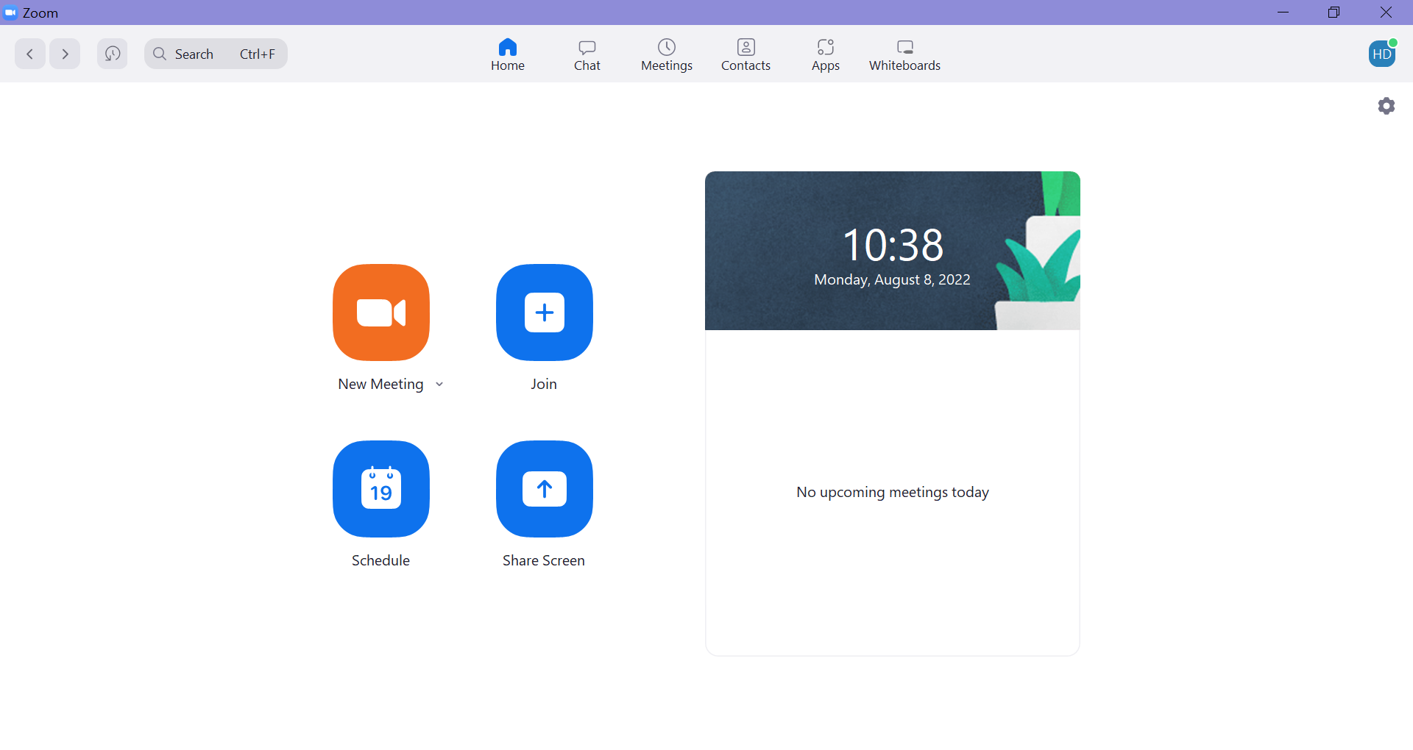Click the New Meeting label

pos(380,385)
